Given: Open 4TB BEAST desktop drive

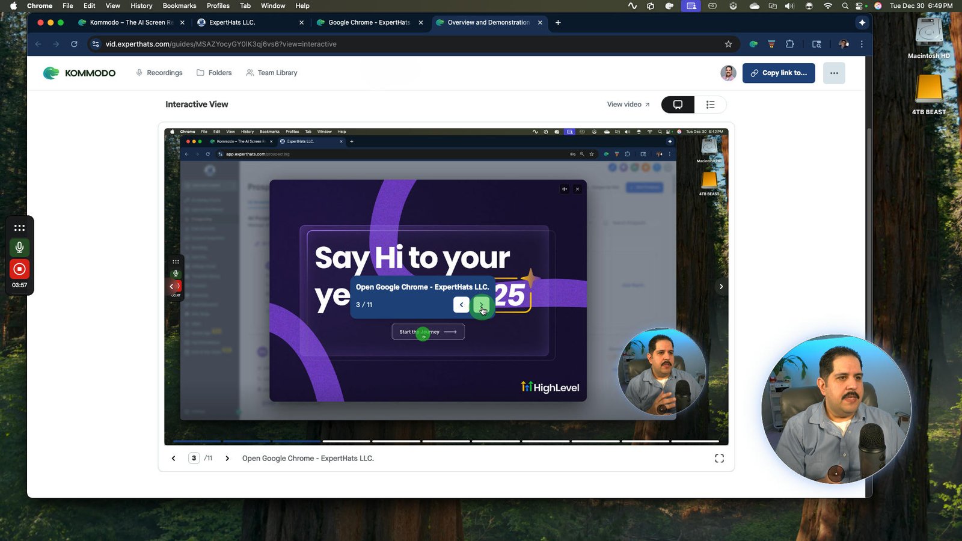Looking at the screenshot, I should 928,94.
